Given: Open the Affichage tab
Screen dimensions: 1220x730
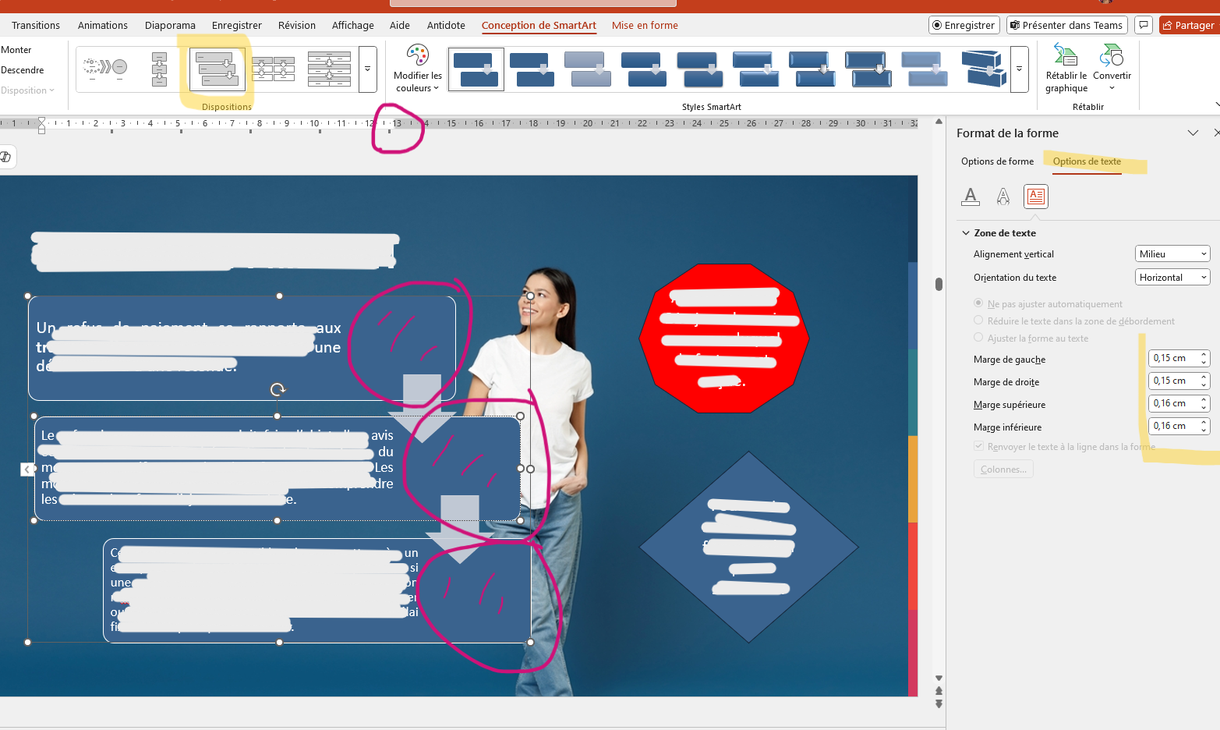Looking at the screenshot, I should (x=353, y=25).
